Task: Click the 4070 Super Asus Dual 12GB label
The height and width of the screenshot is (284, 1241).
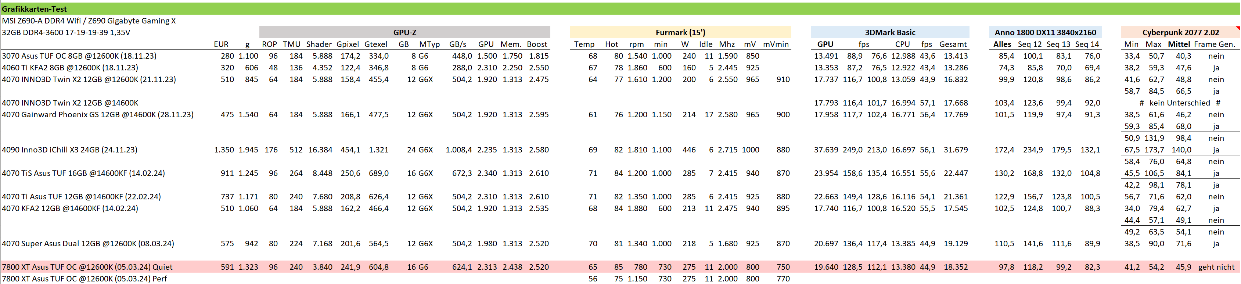Action: pos(88,244)
